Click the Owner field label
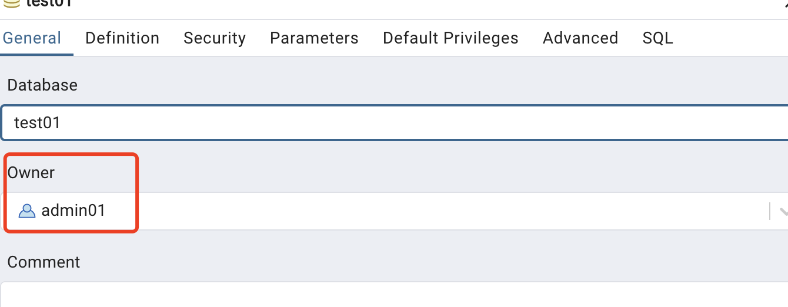The width and height of the screenshot is (788, 307). [31, 173]
